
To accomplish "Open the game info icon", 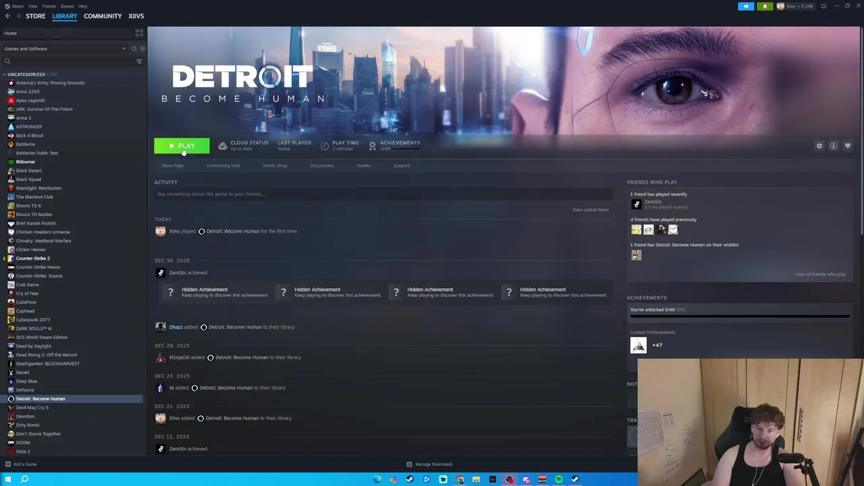I will coord(834,146).
